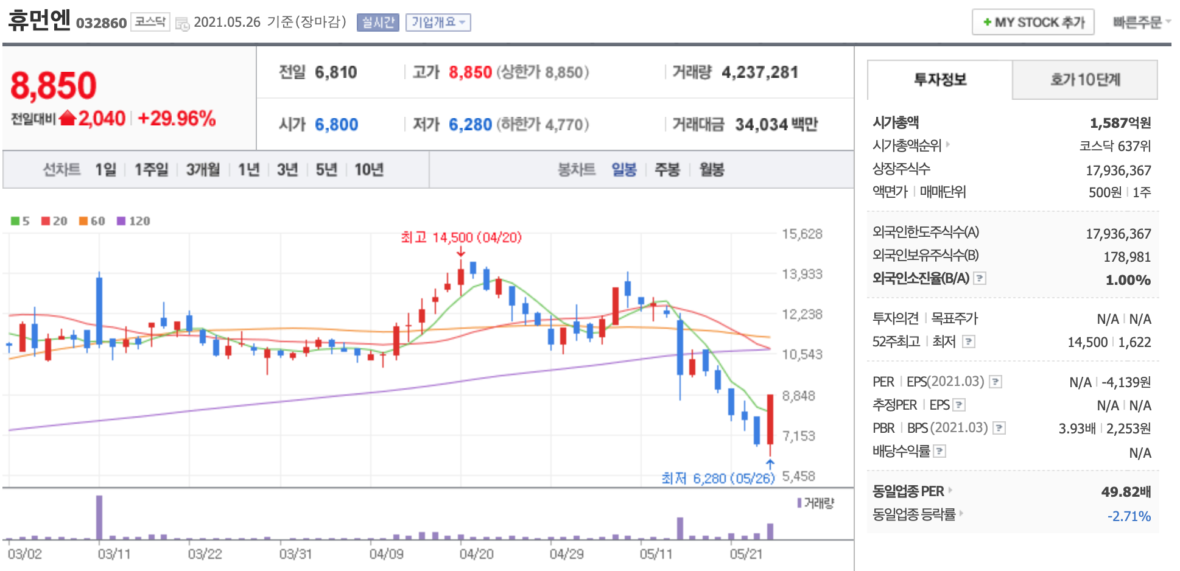Viewport: 1180px width, 571px height.
Task: Click 외국인보유주식수(B) value 178,981
Action: (x=1127, y=257)
